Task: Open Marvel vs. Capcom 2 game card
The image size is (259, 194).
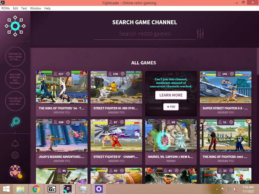Action: coord(171,142)
